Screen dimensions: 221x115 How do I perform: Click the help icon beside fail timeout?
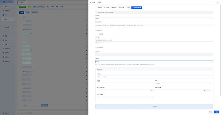click(x=160, y=88)
